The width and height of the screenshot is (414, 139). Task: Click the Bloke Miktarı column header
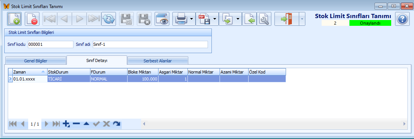(143, 72)
